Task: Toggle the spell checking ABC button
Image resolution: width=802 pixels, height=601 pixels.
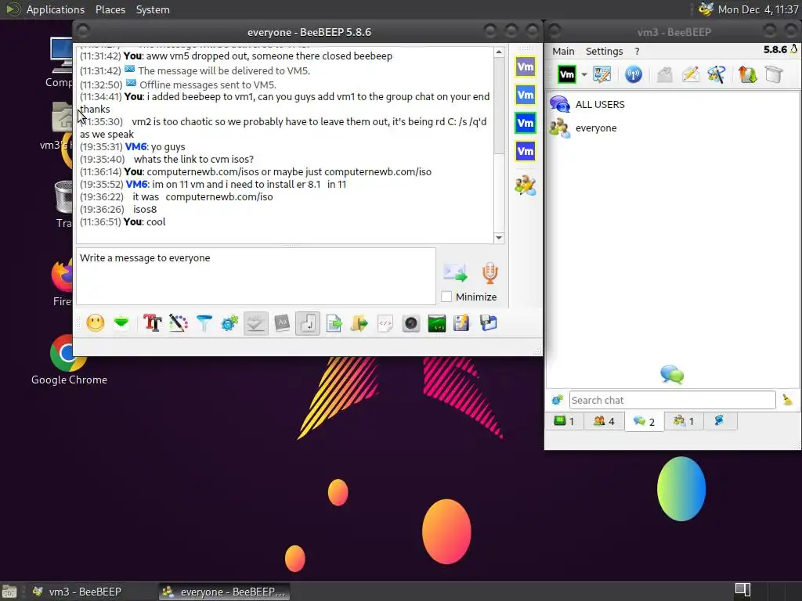Action: click(256, 323)
